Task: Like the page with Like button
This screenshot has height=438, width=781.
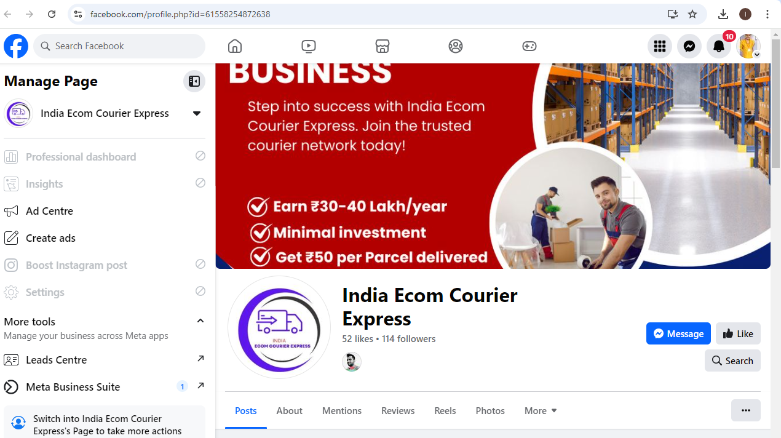Action: 738,333
